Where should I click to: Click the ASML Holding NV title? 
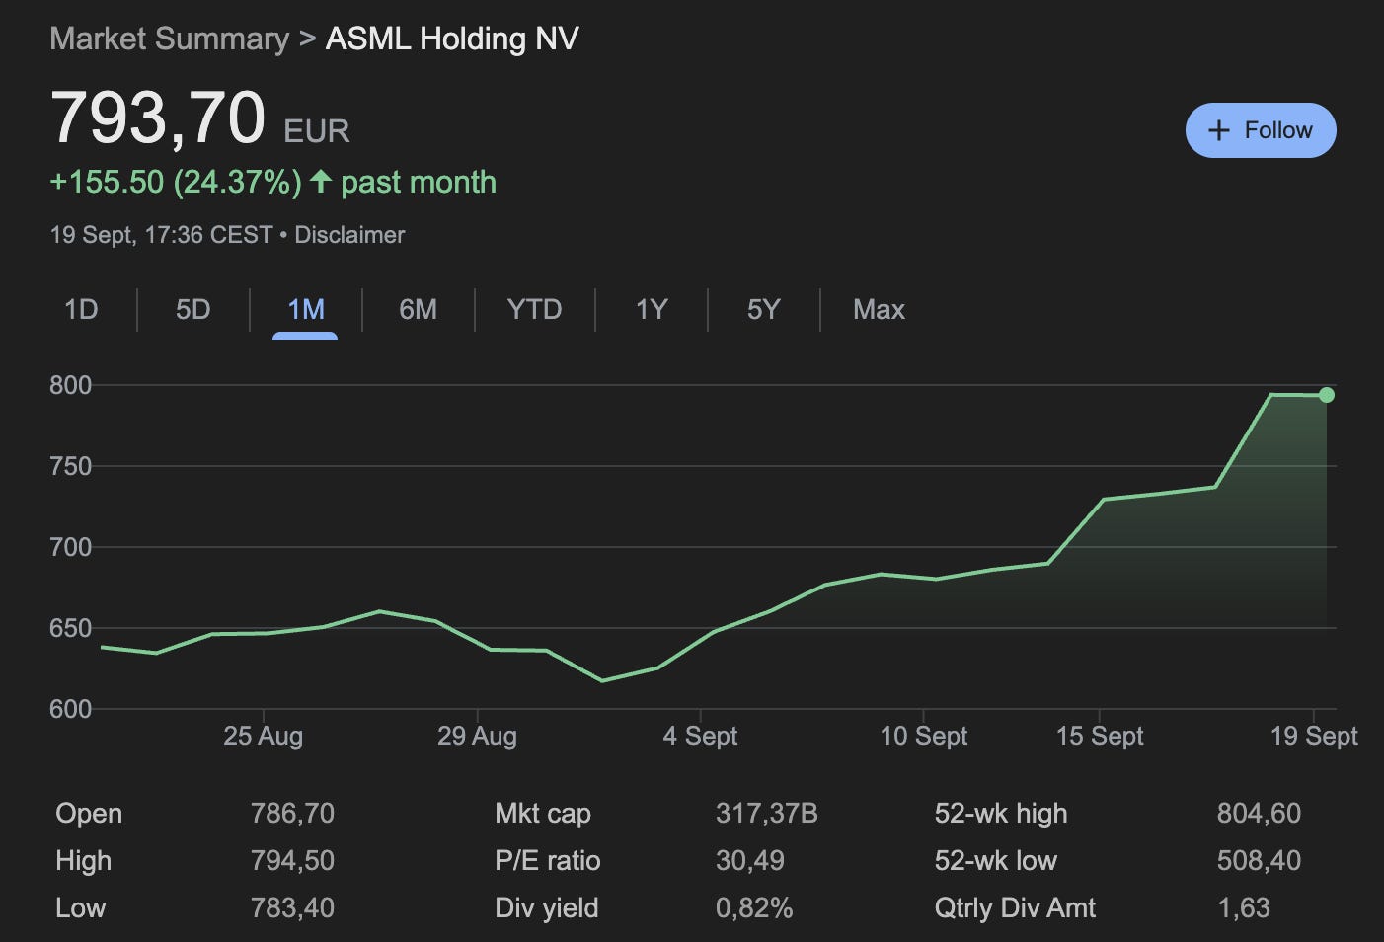click(x=452, y=39)
